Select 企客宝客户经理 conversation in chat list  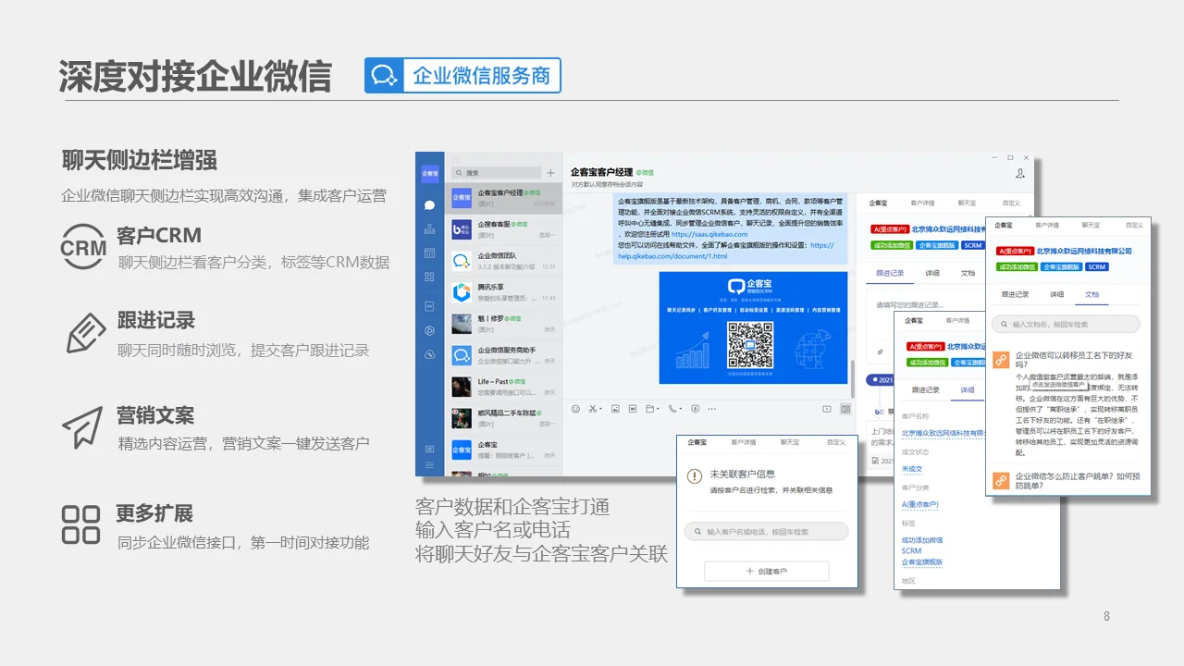pos(503,199)
